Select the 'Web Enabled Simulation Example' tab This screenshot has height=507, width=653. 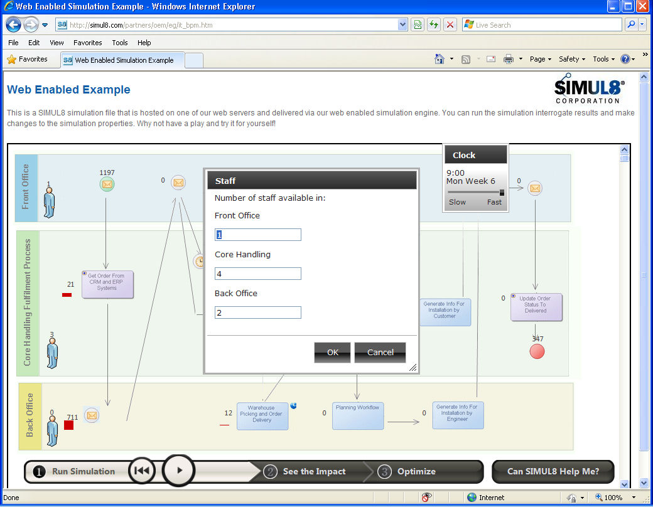pyautogui.click(x=123, y=60)
